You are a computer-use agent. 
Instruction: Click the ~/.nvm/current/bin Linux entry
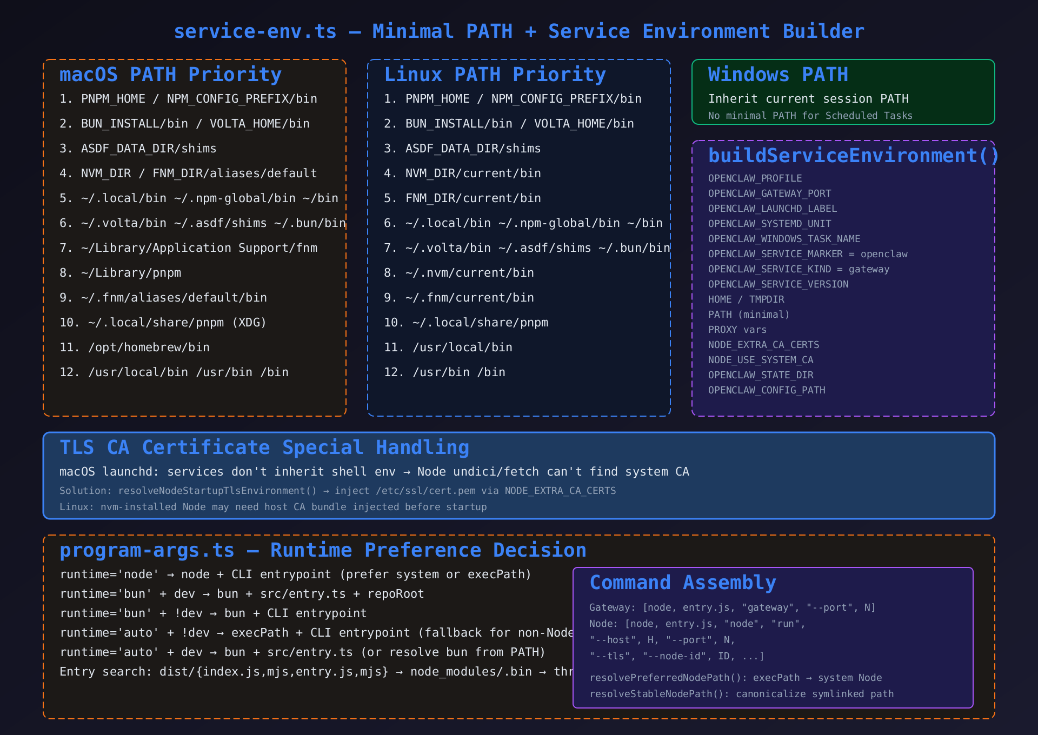coord(459,273)
